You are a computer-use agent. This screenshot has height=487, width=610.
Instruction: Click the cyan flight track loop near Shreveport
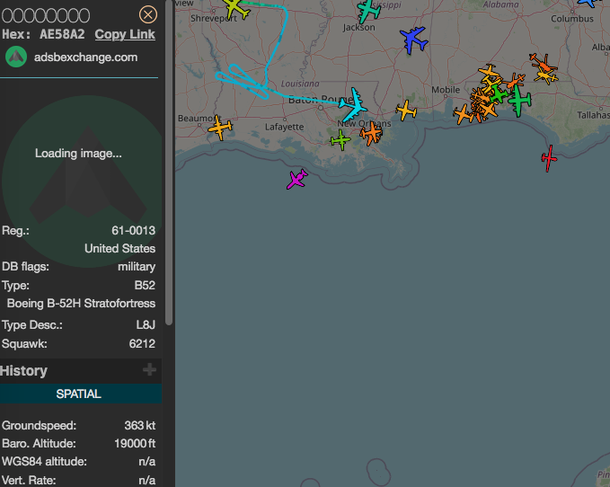click(242, 81)
